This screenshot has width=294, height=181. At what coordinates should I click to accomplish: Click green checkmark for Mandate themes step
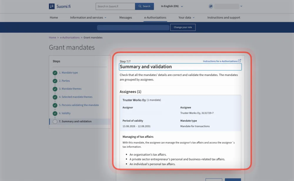point(55,89)
